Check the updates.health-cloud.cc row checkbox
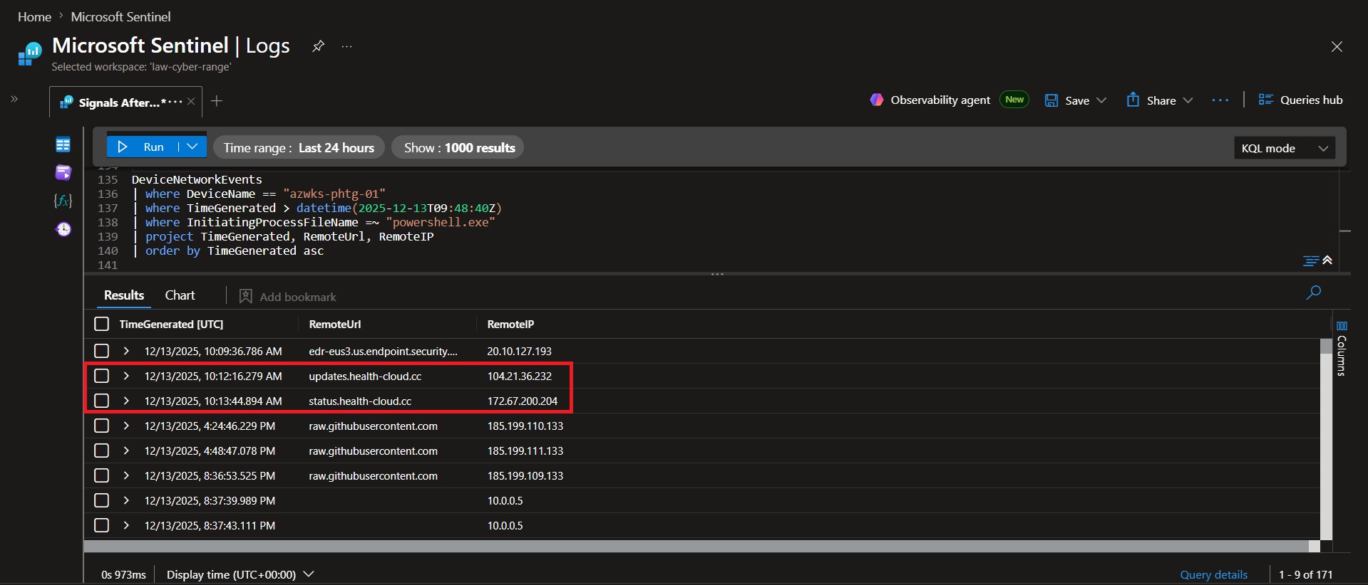 tap(101, 376)
